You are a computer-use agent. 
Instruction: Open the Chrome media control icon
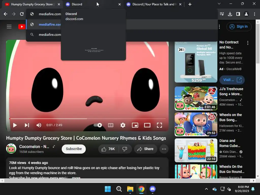coord(222,14)
